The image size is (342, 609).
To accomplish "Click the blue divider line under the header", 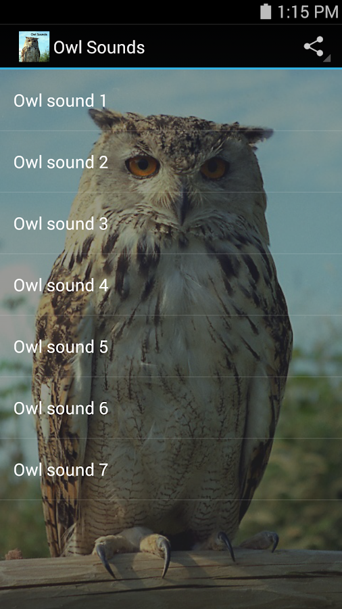I will (x=171, y=68).
